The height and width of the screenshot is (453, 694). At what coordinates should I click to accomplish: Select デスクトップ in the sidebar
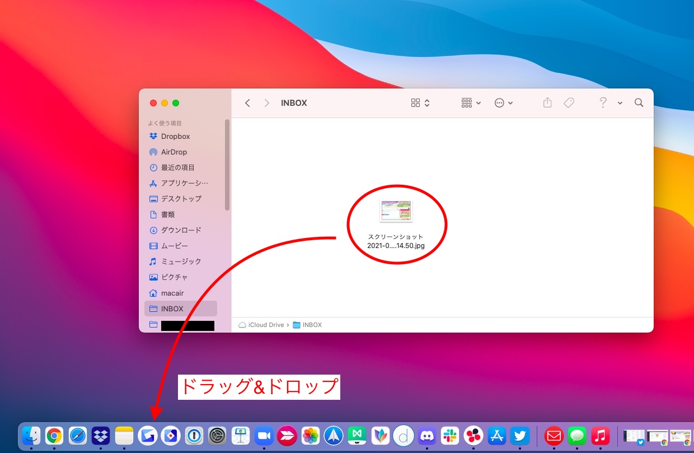tap(181, 199)
